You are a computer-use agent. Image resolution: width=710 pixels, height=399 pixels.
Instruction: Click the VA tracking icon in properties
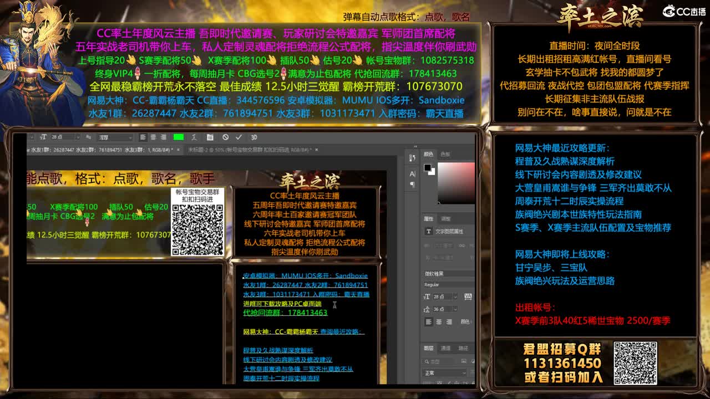(x=468, y=297)
